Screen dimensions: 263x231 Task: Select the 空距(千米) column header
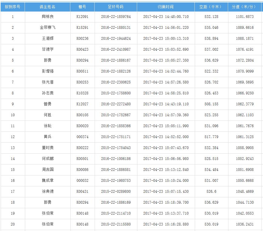211,7
